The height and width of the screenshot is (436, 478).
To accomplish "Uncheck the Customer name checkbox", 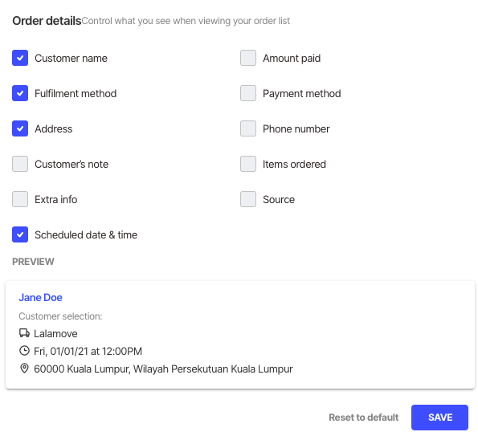I will [20, 58].
